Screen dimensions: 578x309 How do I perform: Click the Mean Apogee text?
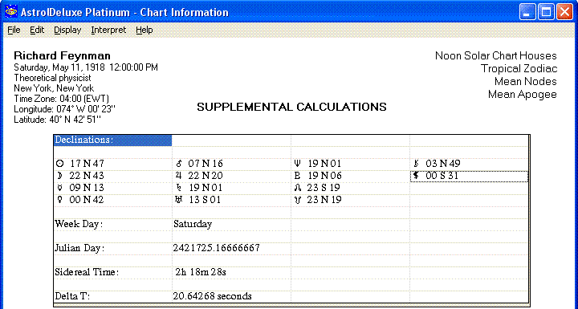coord(523,95)
